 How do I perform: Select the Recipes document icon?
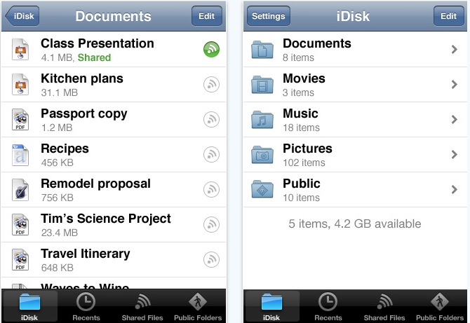click(21, 155)
